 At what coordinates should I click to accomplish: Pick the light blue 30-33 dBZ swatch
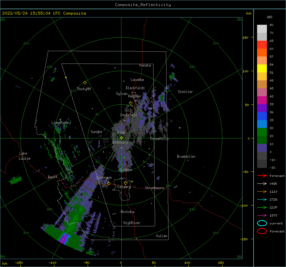pyautogui.click(x=262, y=124)
